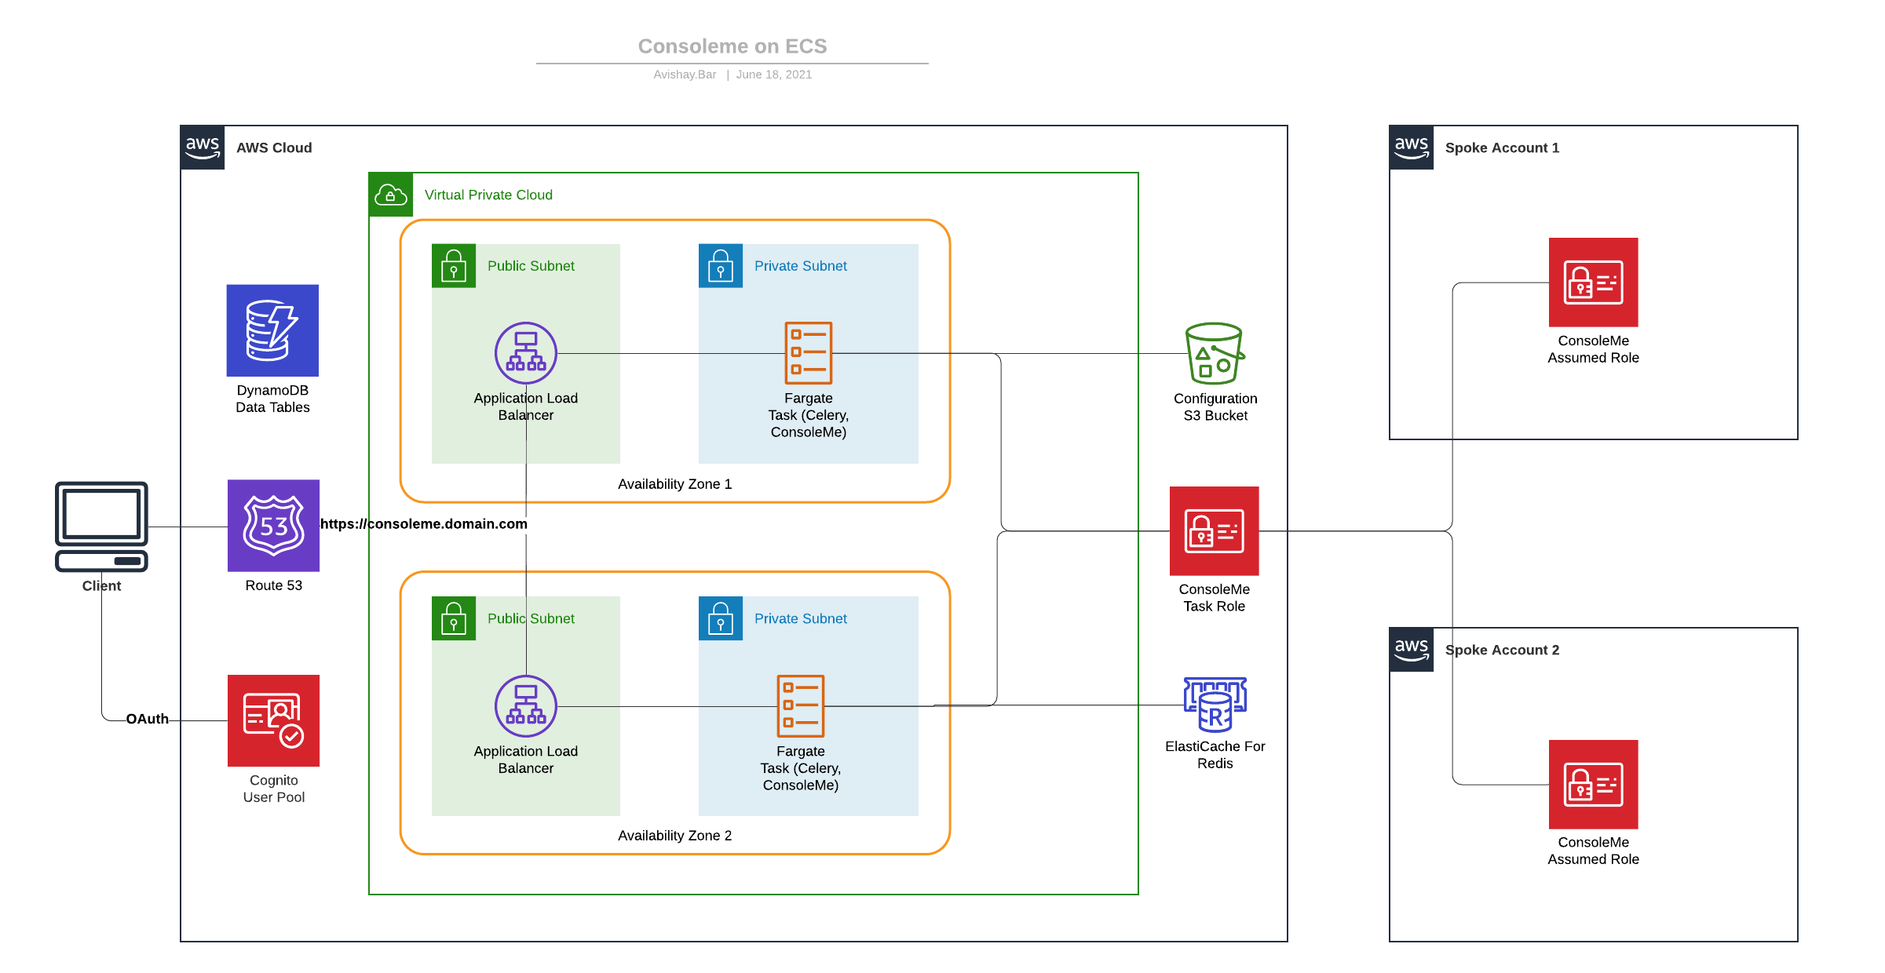Screen dimensions: 1885x973
Task: Select the Client computer icon
Action: [101, 527]
